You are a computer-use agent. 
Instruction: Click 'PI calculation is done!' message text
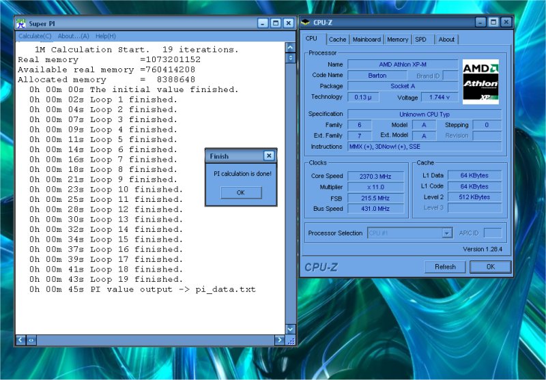pos(242,173)
